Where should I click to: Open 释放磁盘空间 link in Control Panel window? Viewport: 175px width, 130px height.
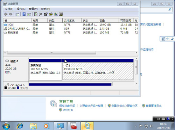(67, 106)
